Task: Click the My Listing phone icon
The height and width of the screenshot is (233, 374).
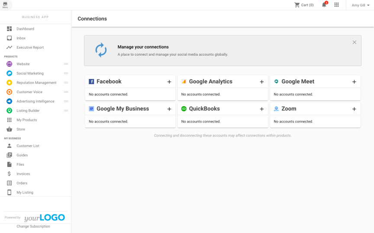Action: coord(9,192)
